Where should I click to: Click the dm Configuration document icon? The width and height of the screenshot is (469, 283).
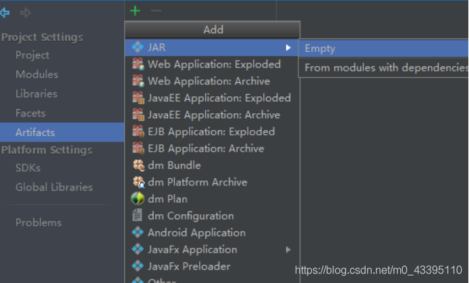click(x=137, y=215)
